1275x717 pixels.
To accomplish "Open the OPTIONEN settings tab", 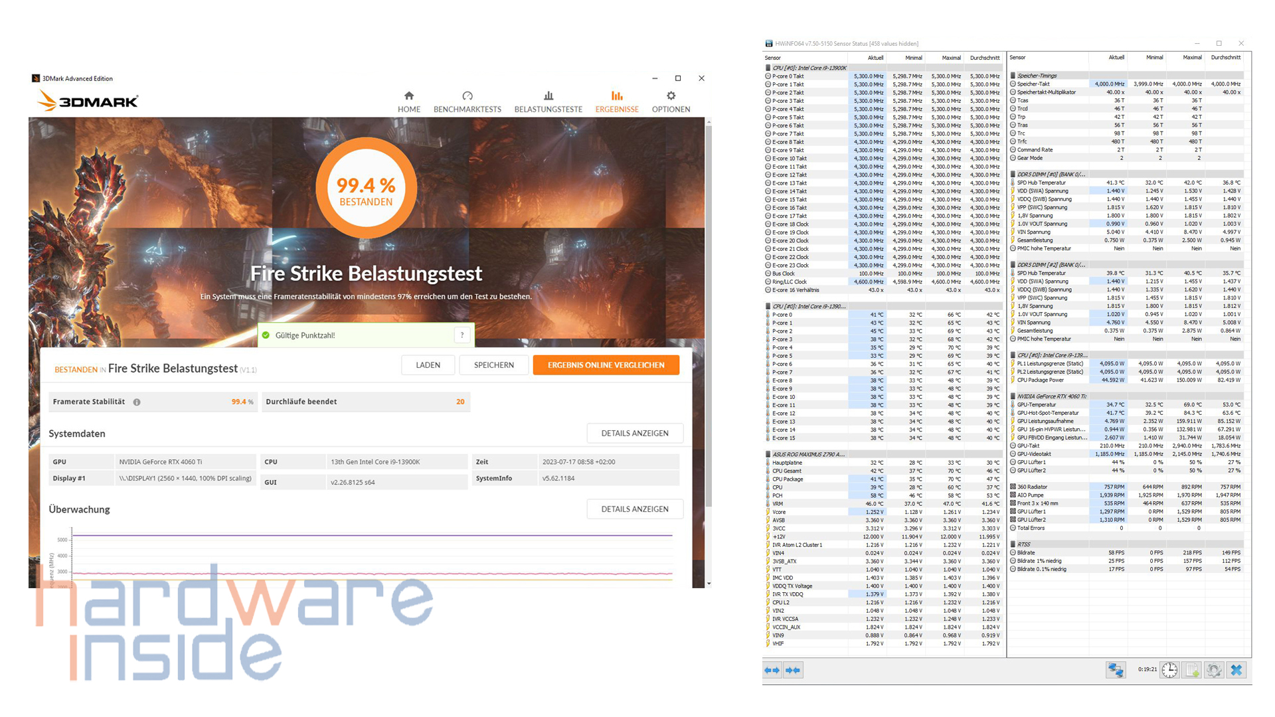I will 671,102.
